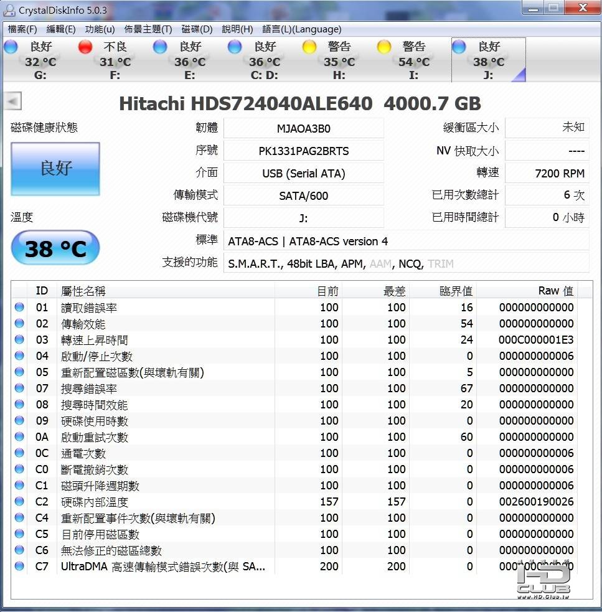Click the ATA8-ACS standard field

pos(407,241)
